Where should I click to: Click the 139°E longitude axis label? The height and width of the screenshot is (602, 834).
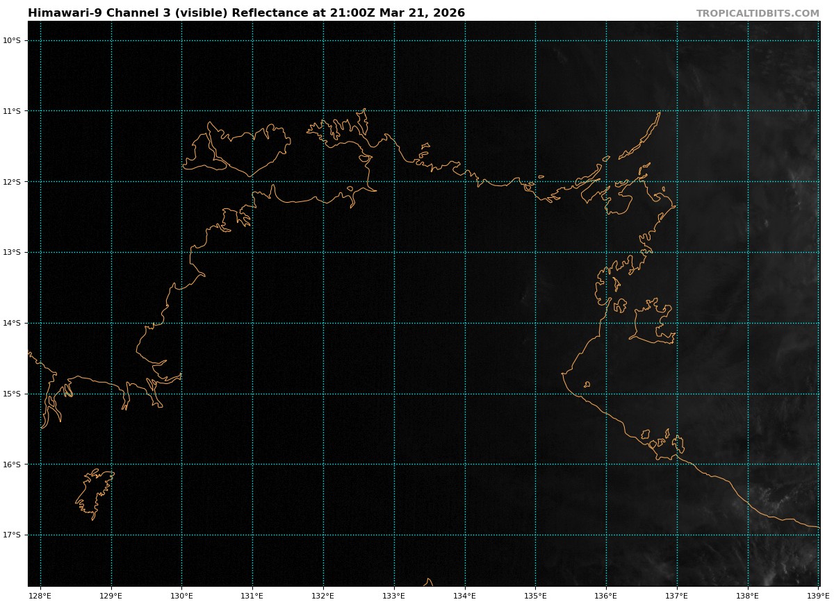tap(818, 595)
